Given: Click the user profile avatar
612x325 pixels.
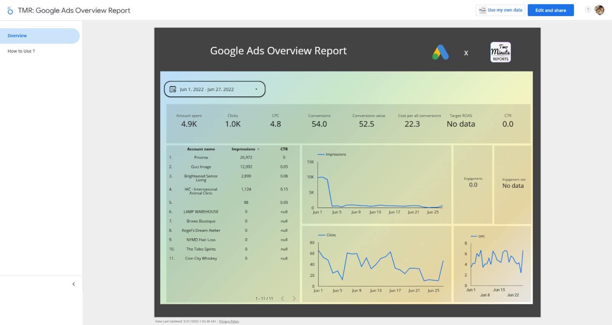Looking at the screenshot, I should (x=599, y=10).
